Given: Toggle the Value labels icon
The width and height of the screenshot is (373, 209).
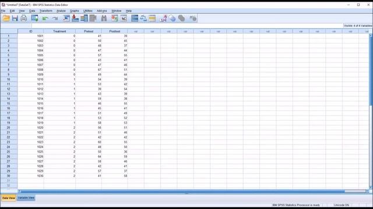Looking at the screenshot, I should (x=163, y=18).
